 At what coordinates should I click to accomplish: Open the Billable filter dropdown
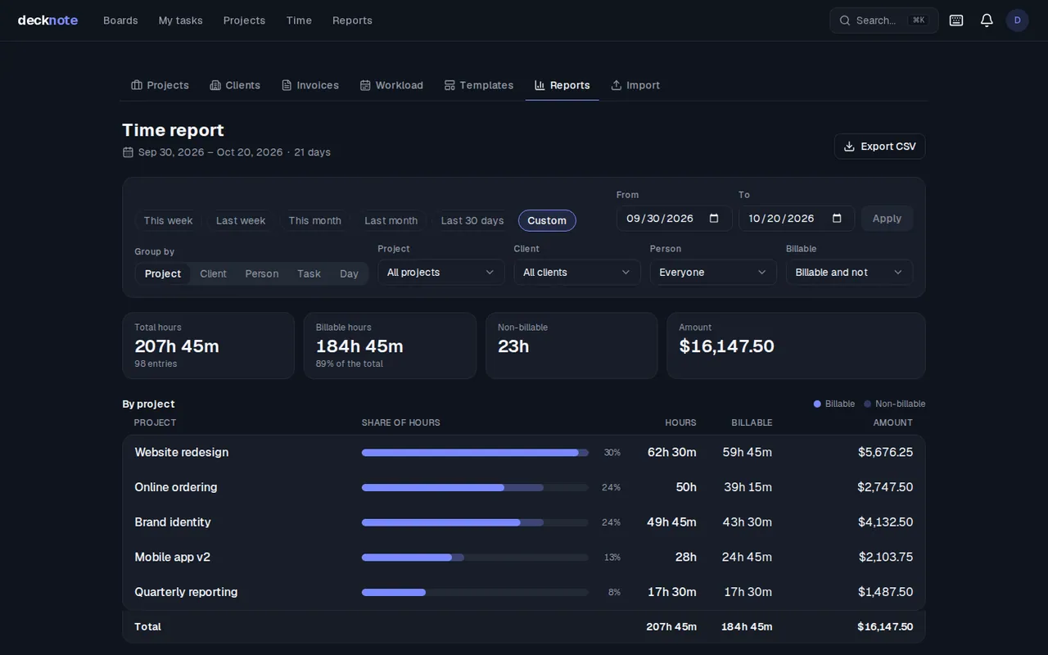point(849,273)
